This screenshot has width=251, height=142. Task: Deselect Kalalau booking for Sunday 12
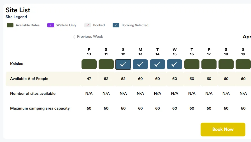123,64
